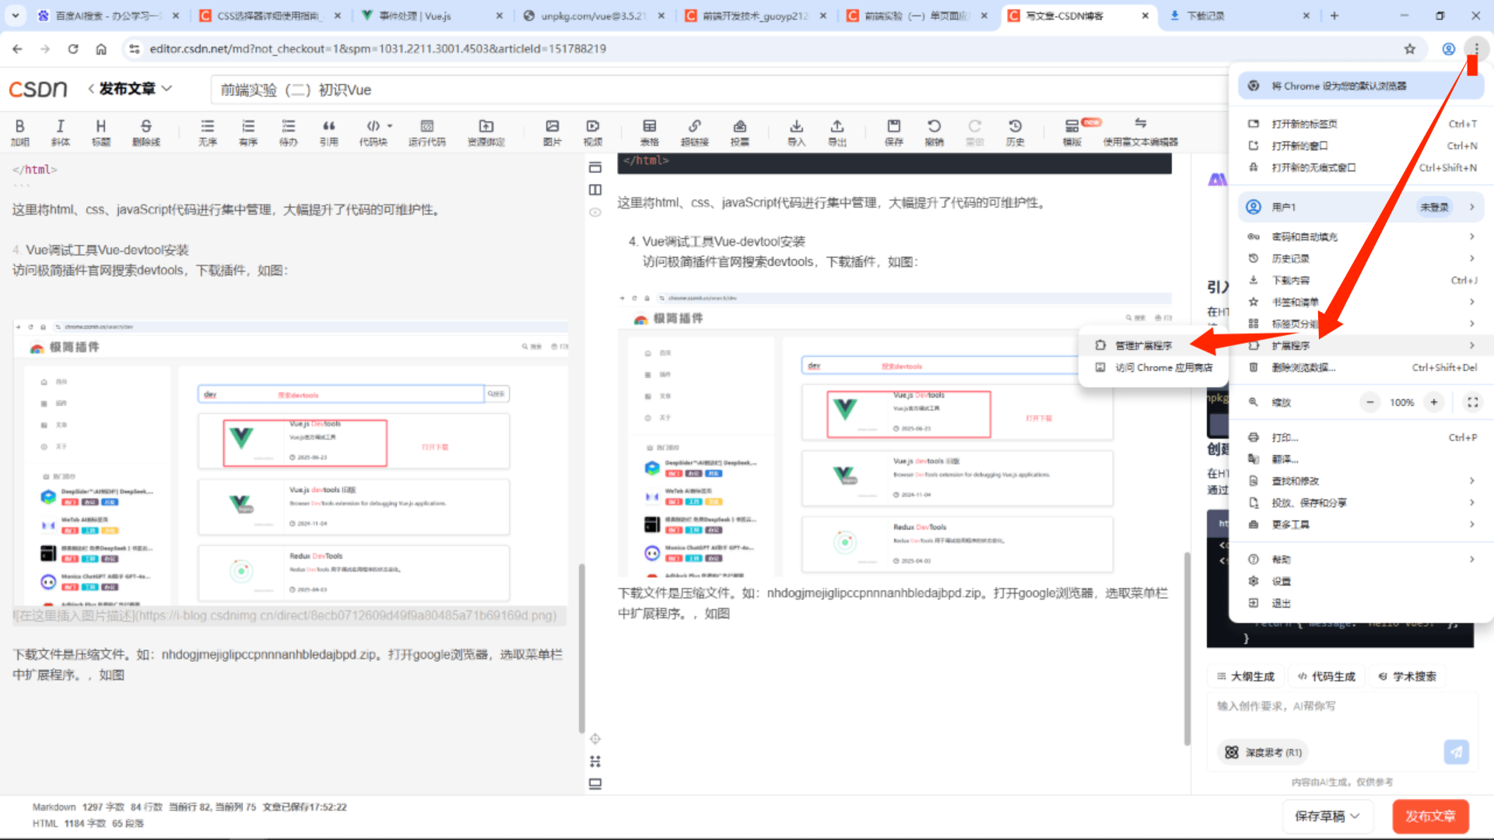This screenshot has width=1494, height=840.
Task: Select 打开新的无痕式窗口 menu item
Action: (x=1362, y=167)
